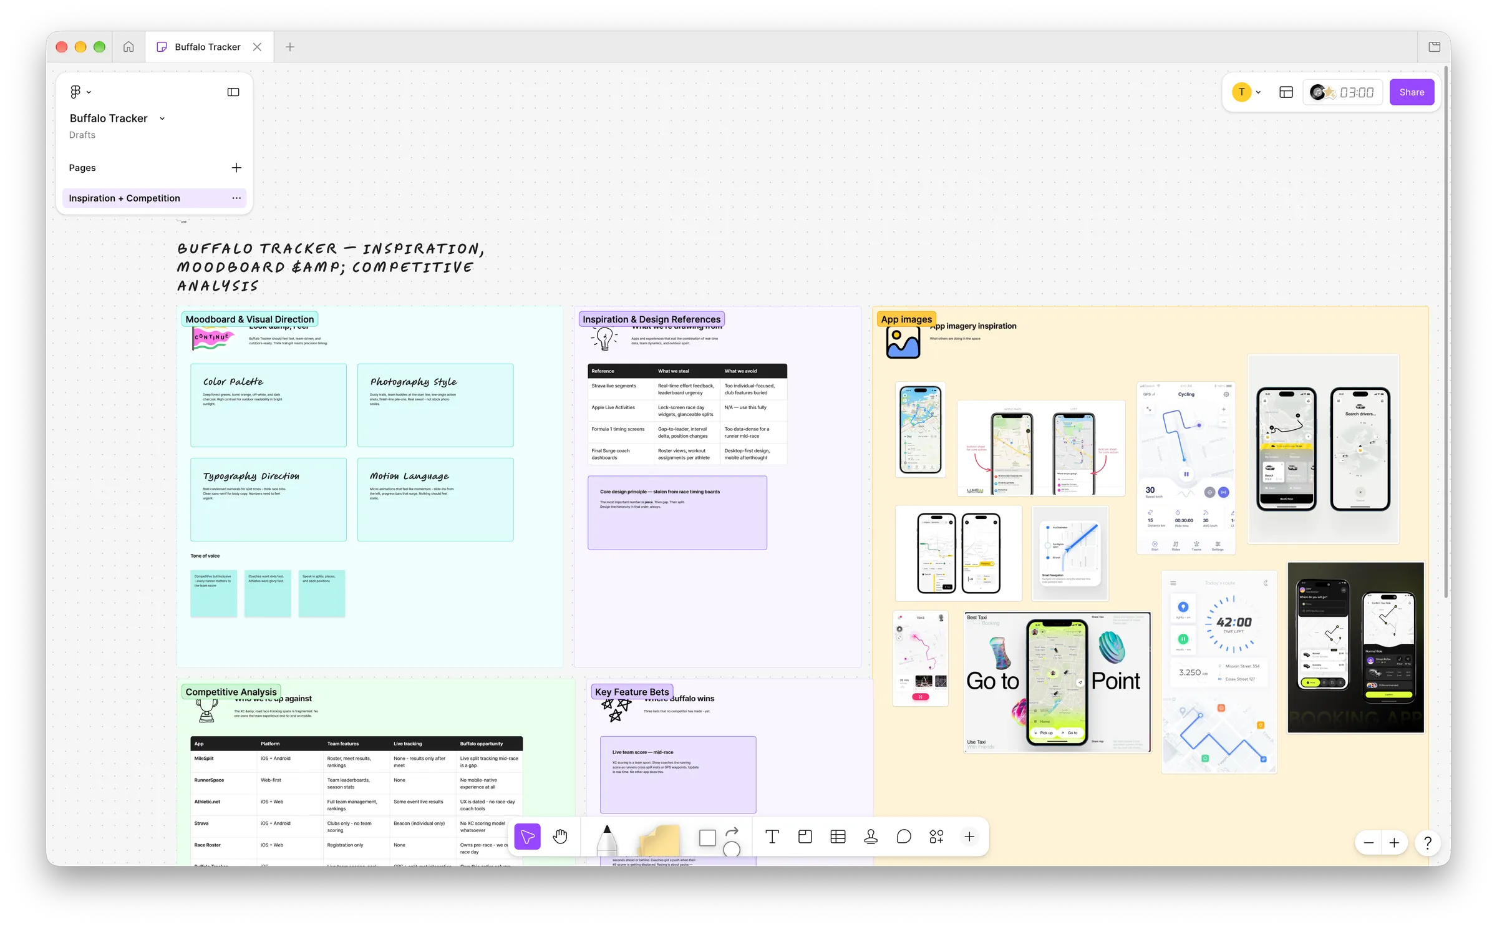
Task: Select the Go to Point taxi app image
Action: coord(1057,682)
